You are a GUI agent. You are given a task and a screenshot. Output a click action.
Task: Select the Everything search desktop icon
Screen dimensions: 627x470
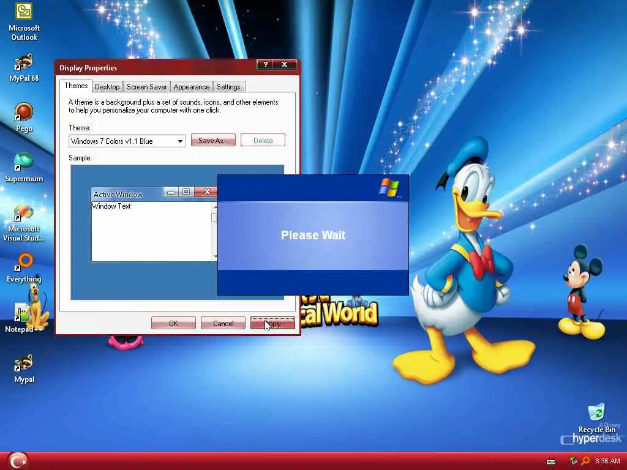[24, 268]
